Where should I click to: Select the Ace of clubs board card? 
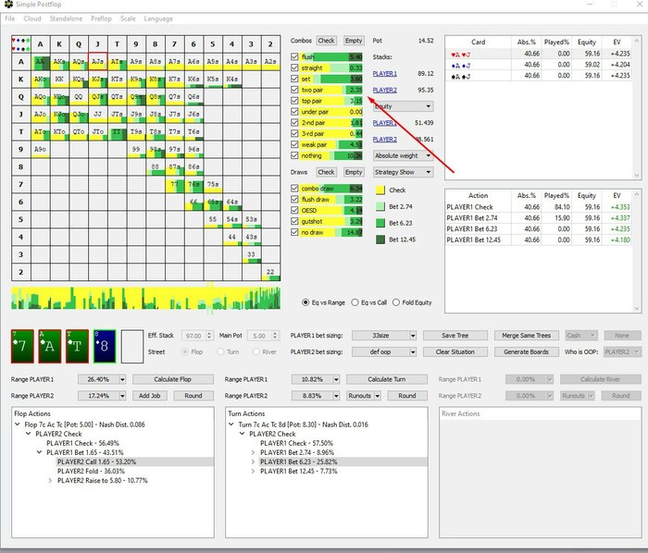coord(50,346)
